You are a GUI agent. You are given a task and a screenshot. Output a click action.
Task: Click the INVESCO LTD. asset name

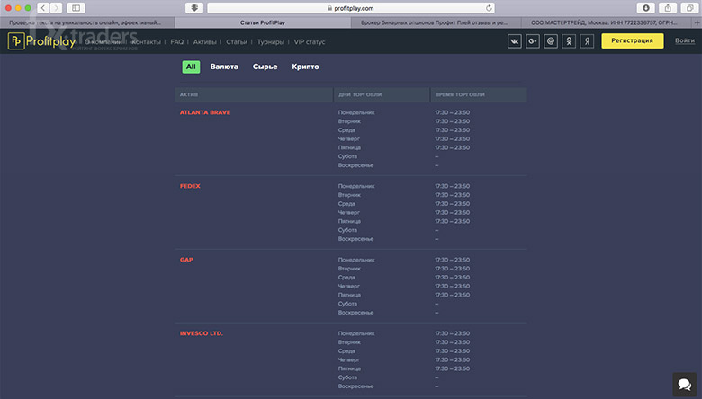202,333
